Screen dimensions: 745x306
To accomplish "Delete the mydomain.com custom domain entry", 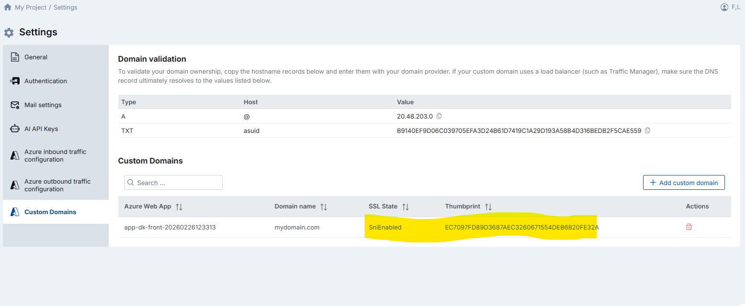I will tap(689, 227).
